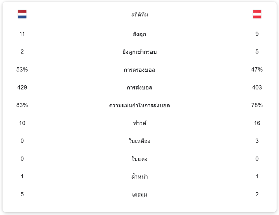Select the สถิติทีม header title
Viewport: 279px width, 215px height.
pos(139,15)
